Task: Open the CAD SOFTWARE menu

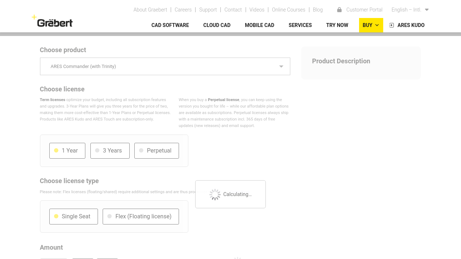Action: [170, 25]
